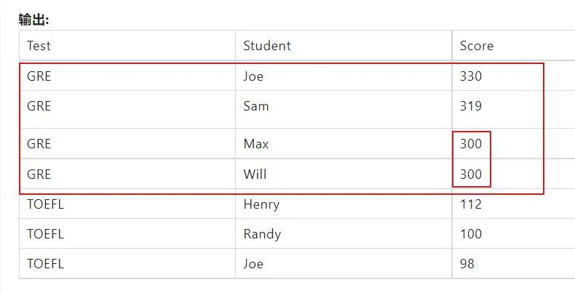The height and width of the screenshot is (293, 575).
Task: Select the GRE cell in Sam's row
Action: tap(39, 106)
